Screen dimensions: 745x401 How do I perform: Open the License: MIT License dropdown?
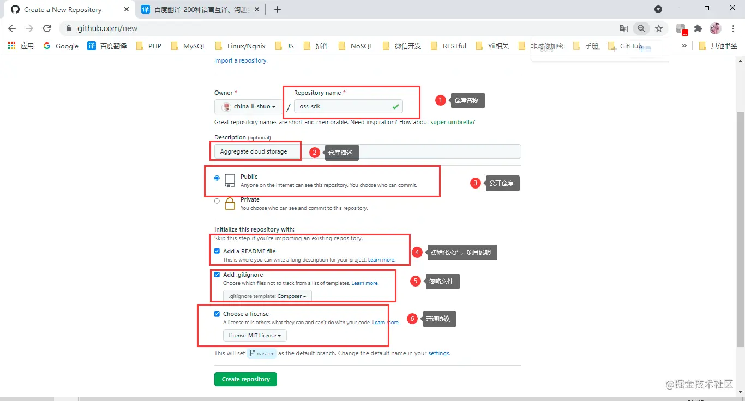tap(255, 335)
